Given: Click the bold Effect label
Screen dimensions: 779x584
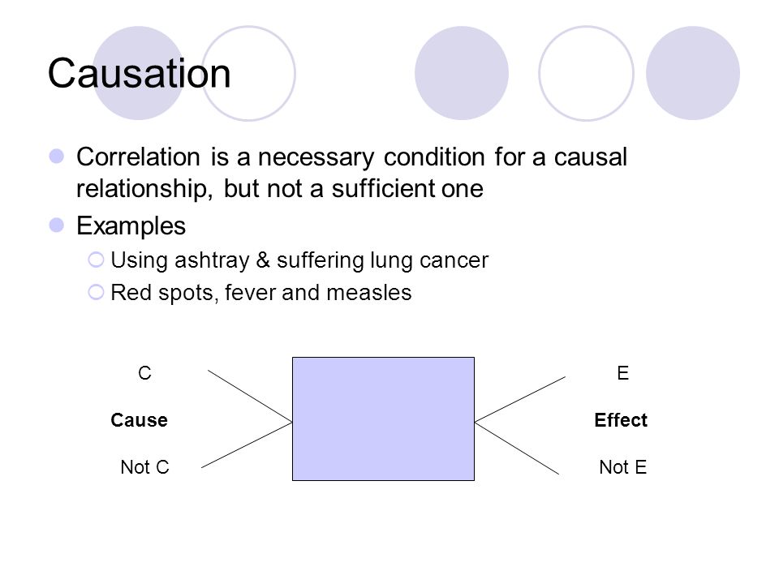Looking at the screenshot, I should click(x=621, y=420).
